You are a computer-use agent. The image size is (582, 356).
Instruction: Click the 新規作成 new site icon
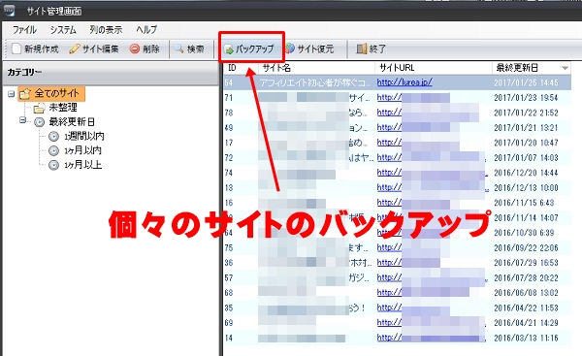pyautogui.click(x=16, y=49)
